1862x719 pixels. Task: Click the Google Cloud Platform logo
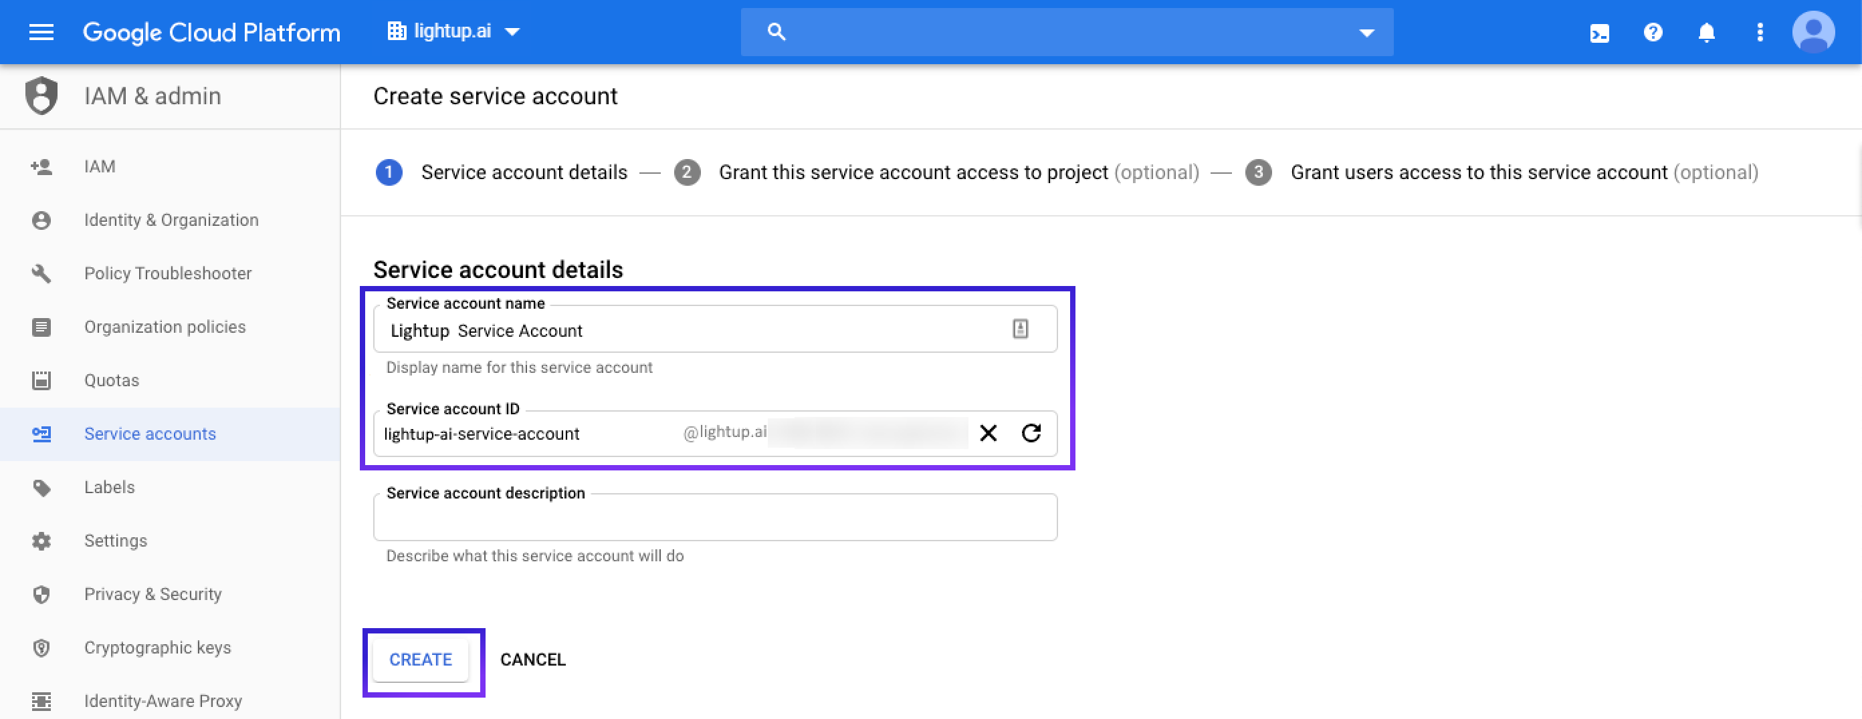pos(211,33)
